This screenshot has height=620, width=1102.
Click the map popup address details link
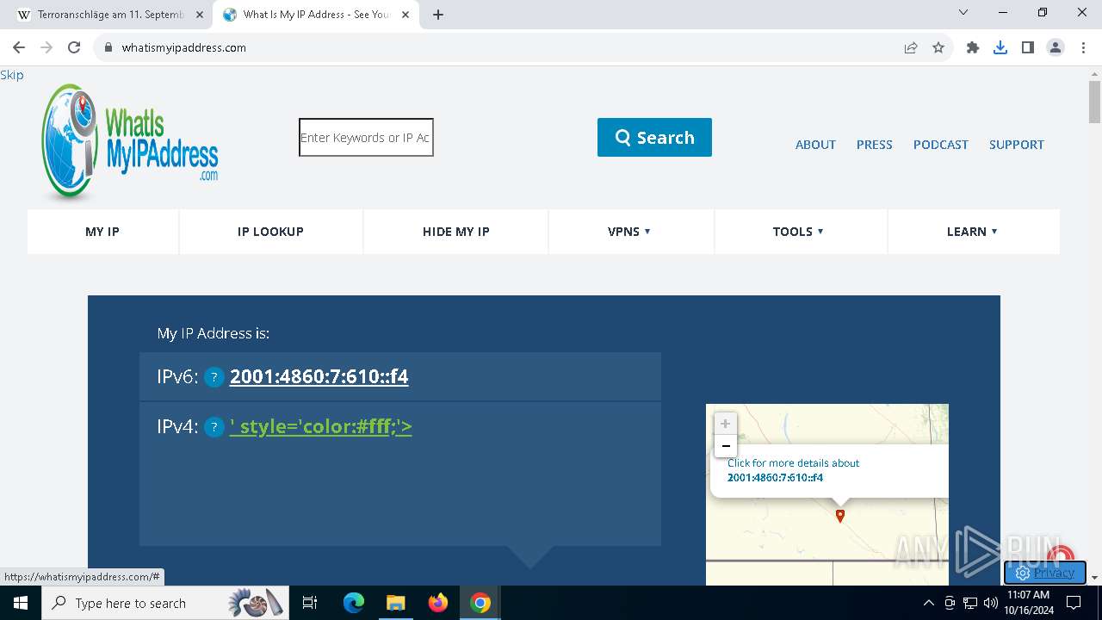pyautogui.click(x=793, y=470)
